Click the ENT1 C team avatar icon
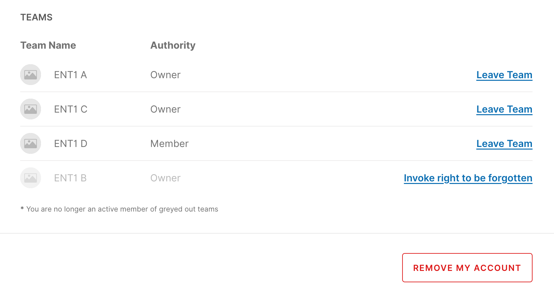Viewport: 554px width, 292px height. tap(30, 109)
